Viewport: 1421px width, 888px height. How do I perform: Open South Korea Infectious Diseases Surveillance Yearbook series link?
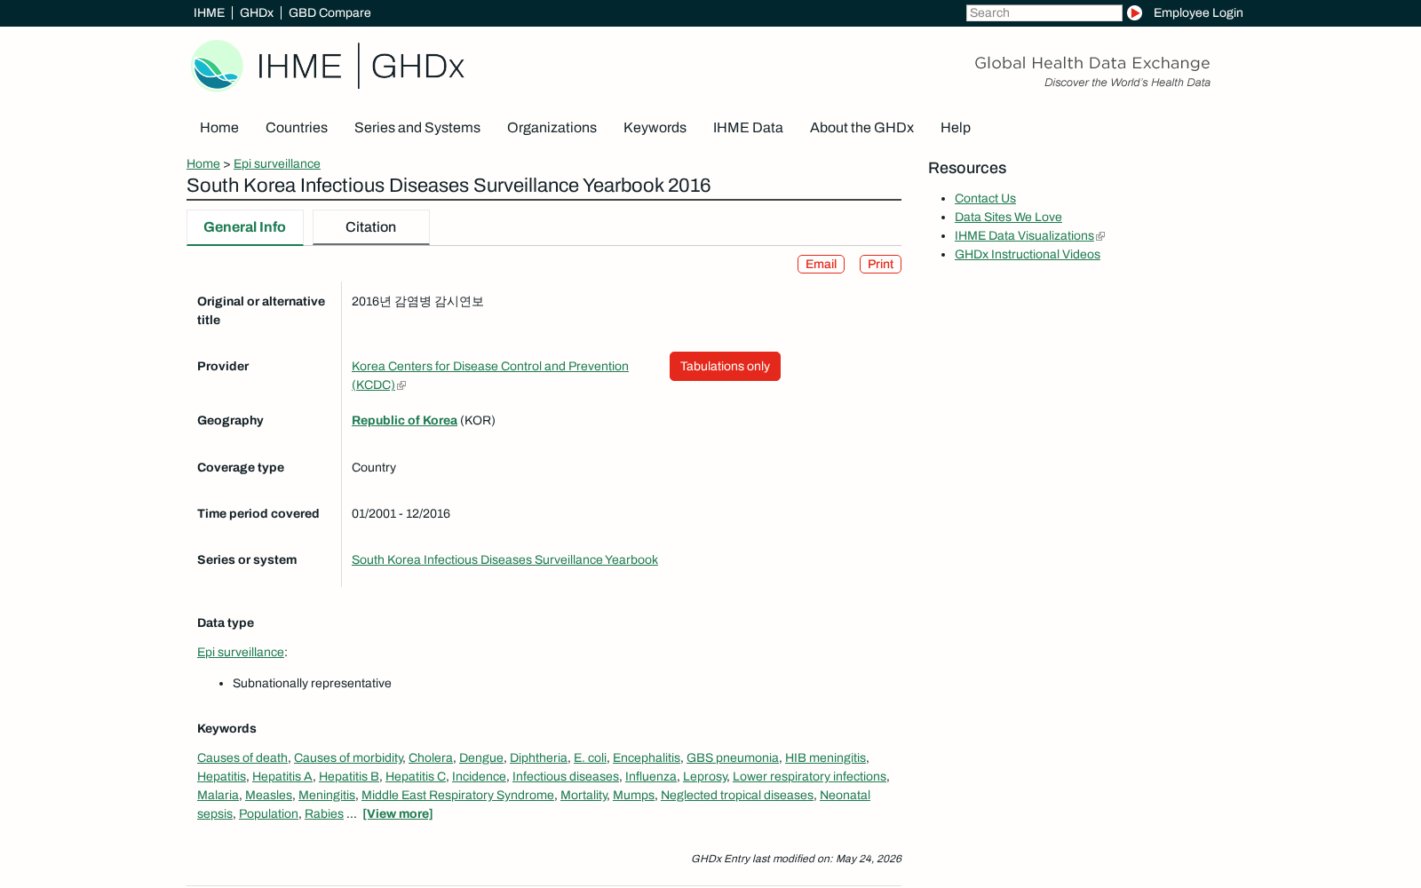click(x=504, y=559)
